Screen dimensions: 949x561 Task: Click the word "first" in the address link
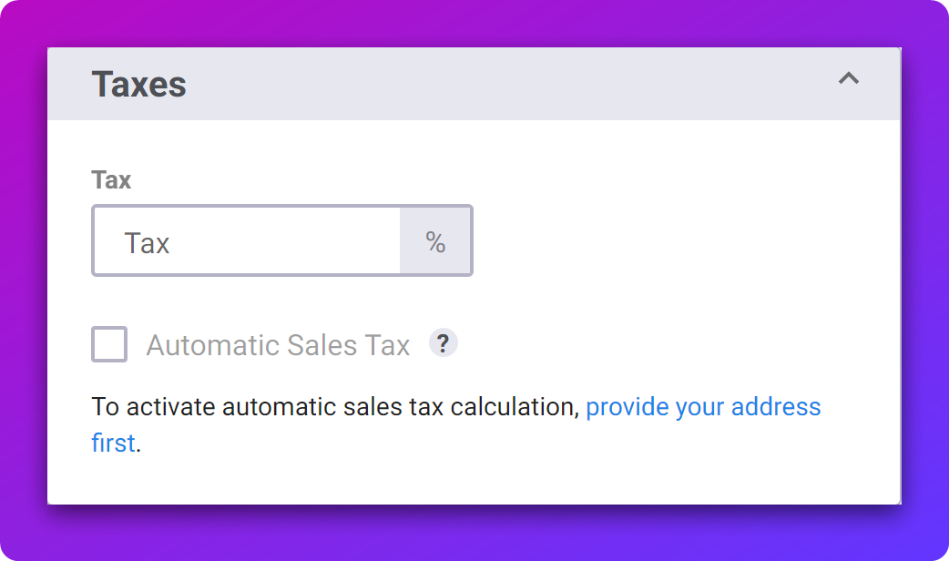[x=113, y=443]
